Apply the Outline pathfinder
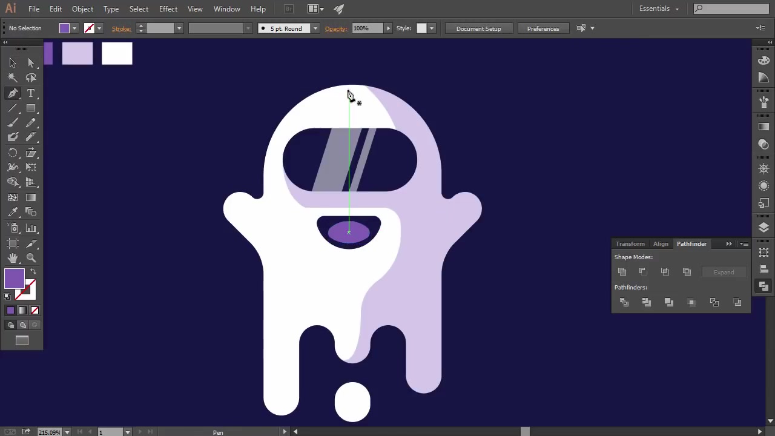Screen dimensions: 775x436 (714, 302)
